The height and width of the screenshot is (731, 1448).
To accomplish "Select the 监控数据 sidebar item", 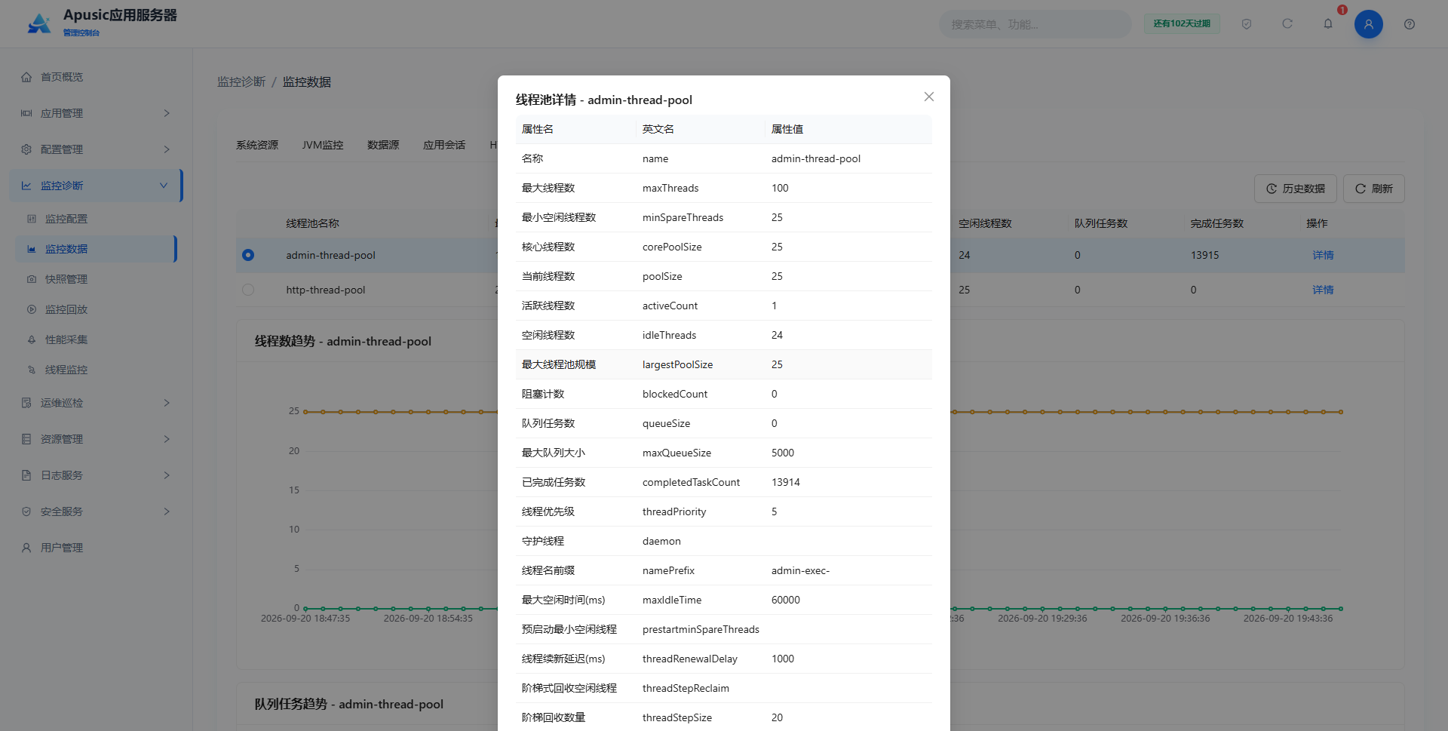I will point(97,249).
